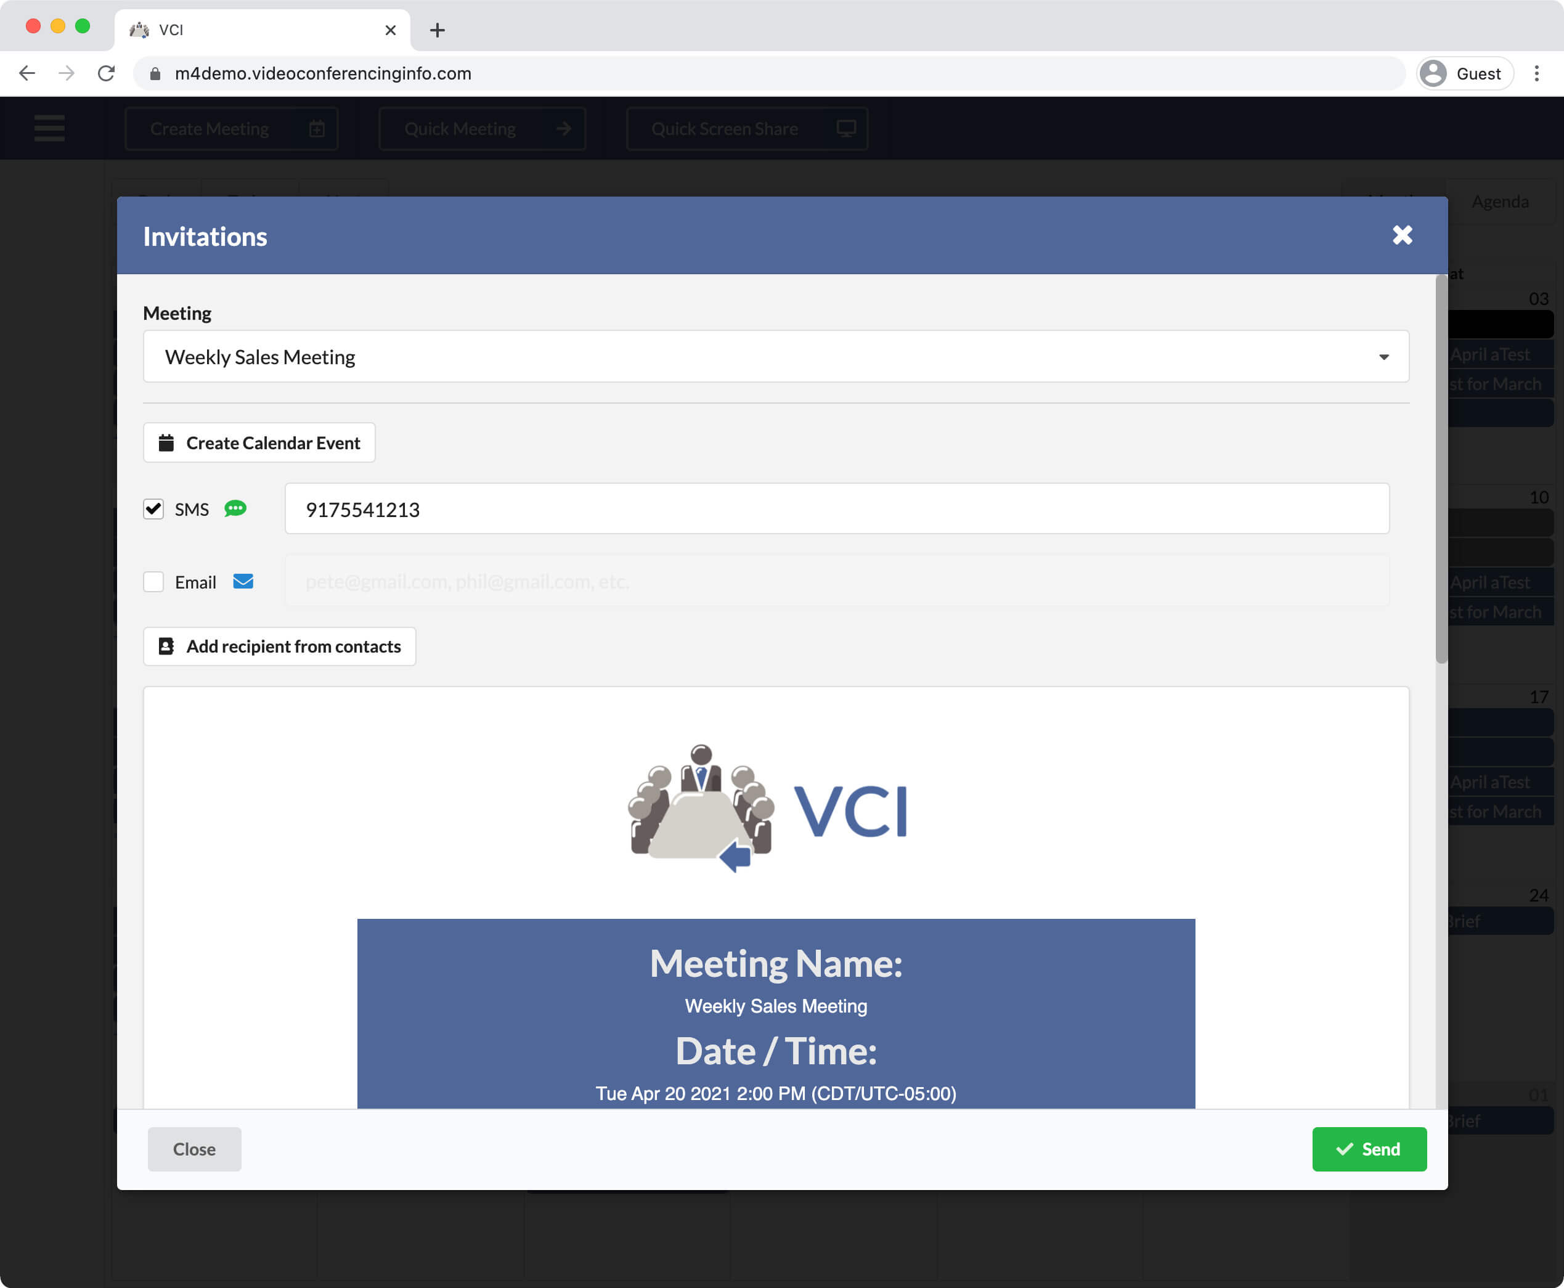Click the Date / Time: heading in preview
The height and width of the screenshot is (1288, 1564).
776,1051
